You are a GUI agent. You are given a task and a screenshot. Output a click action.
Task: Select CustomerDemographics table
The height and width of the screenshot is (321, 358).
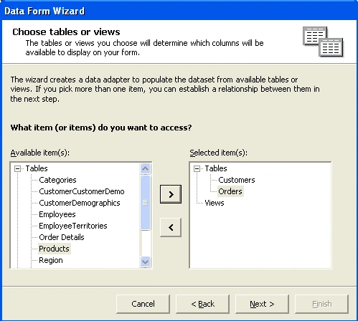(80, 203)
